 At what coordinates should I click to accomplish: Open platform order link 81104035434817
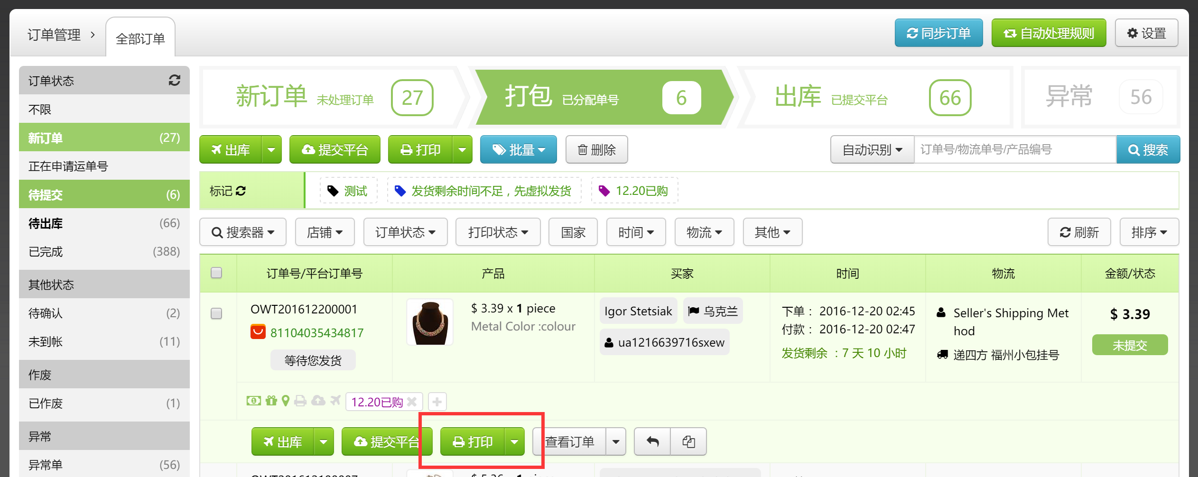click(x=317, y=333)
